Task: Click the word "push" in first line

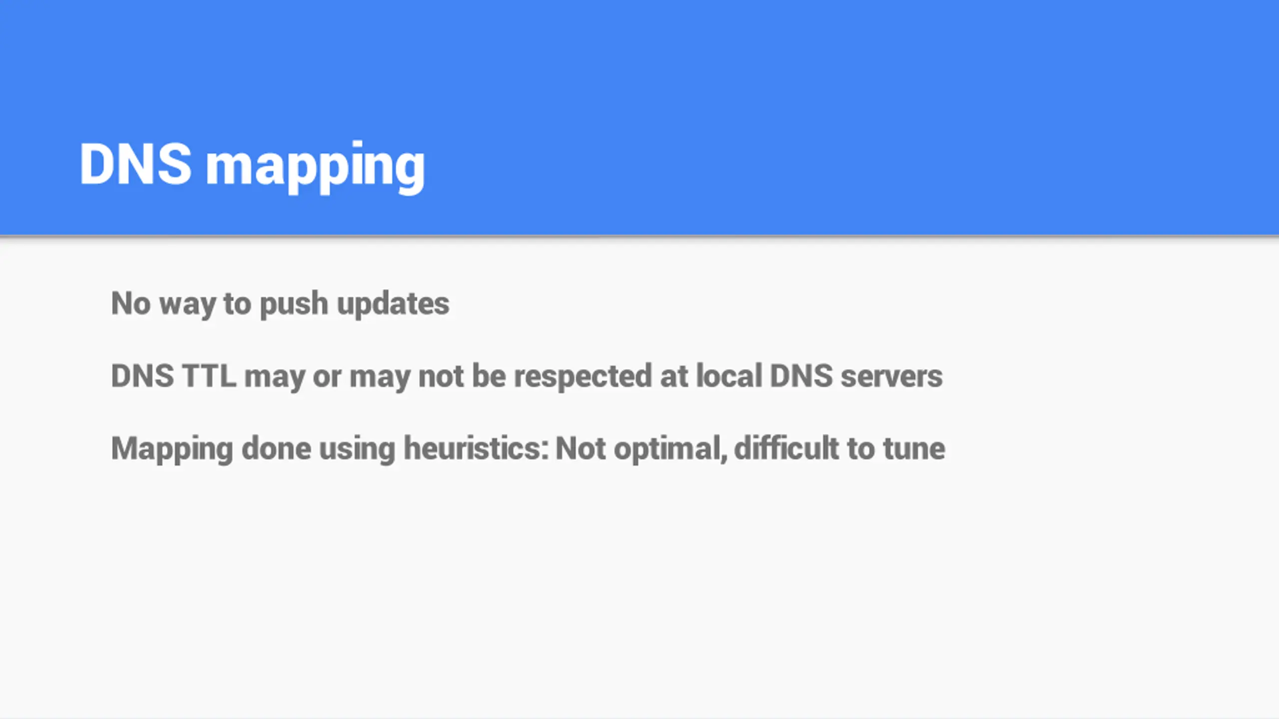Action: point(294,304)
